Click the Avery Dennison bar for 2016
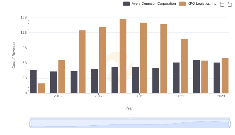Screen dimensions: 235x135 (74, 82)
